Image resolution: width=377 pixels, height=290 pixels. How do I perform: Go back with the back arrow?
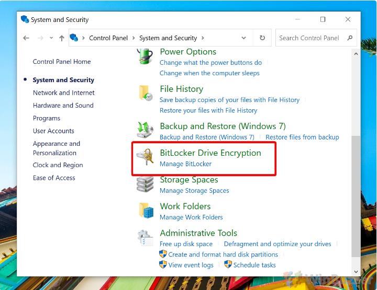pyautogui.click(x=26, y=38)
